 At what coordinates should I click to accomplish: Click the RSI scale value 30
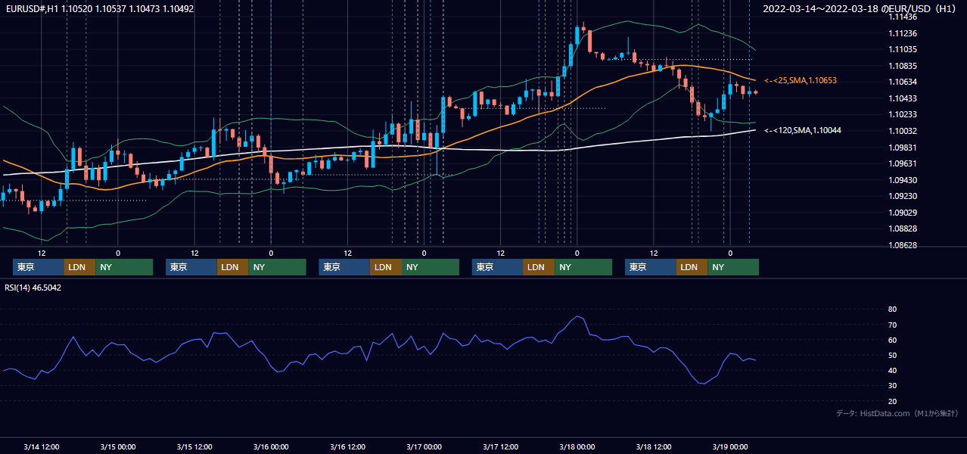point(892,386)
